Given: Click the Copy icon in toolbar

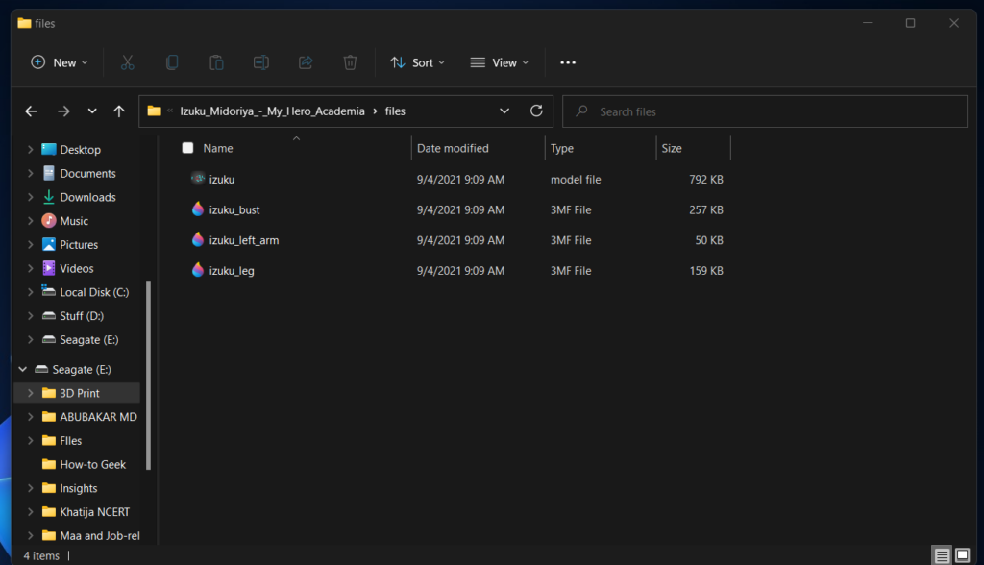Looking at the screenshot, I should [172, 62].
